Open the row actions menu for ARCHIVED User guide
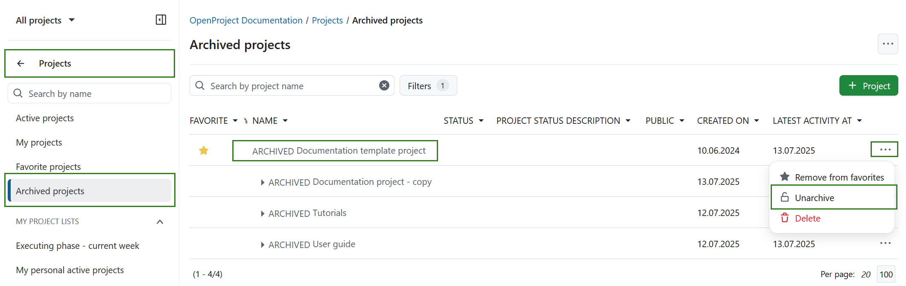The height and width of the screenshot is (286, 906). click(x=885, y=244)
